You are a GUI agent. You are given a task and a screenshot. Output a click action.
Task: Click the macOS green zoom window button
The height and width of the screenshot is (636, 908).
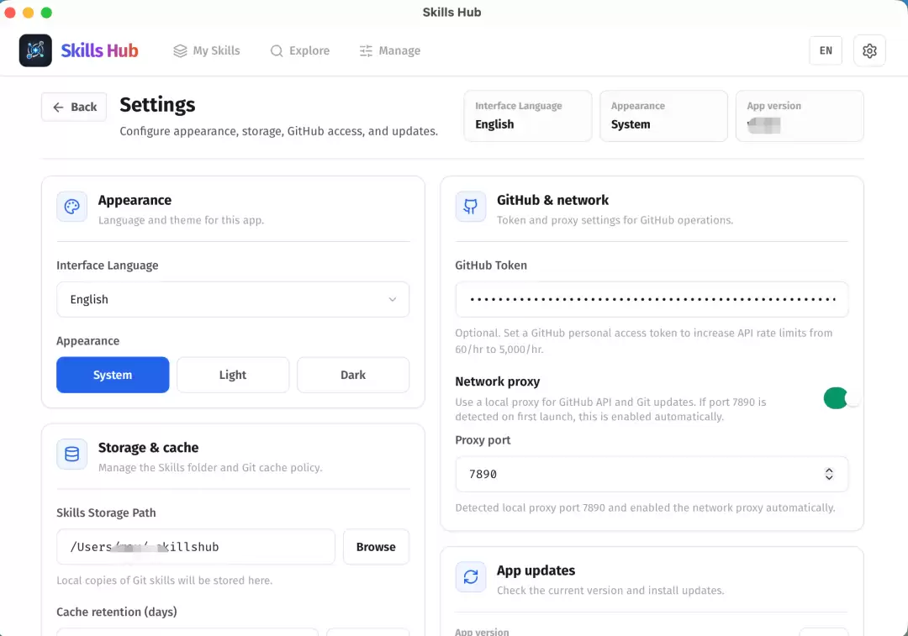[x=46, y=12]
